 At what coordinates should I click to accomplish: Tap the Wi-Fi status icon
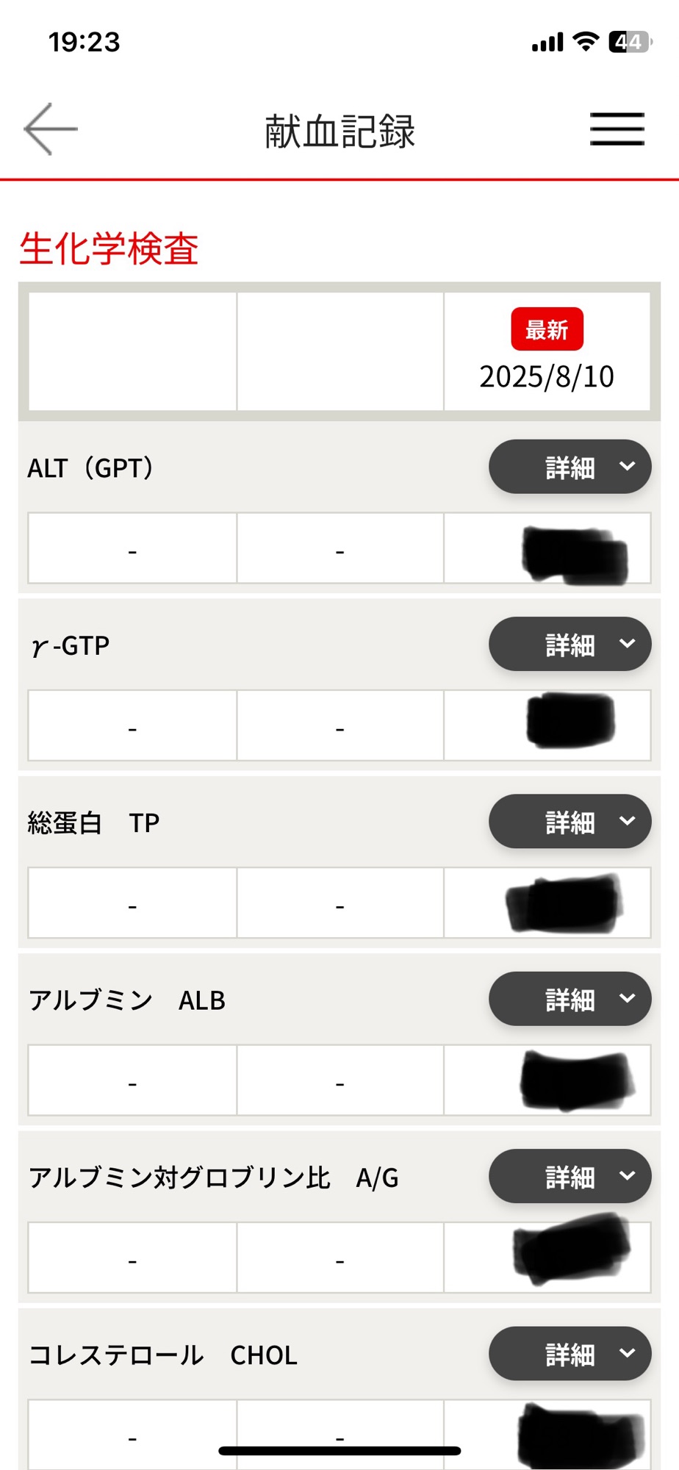(x=586, y=42)
